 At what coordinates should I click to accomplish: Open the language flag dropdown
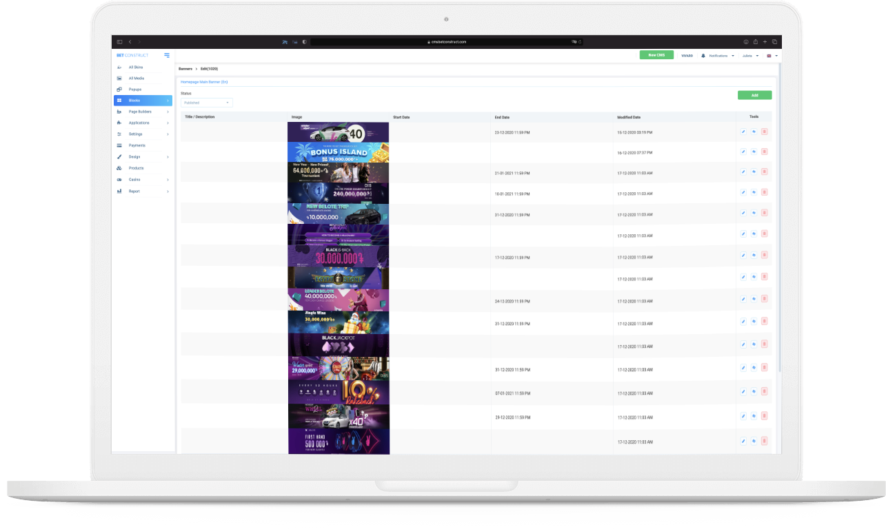[x=772, y=55]
